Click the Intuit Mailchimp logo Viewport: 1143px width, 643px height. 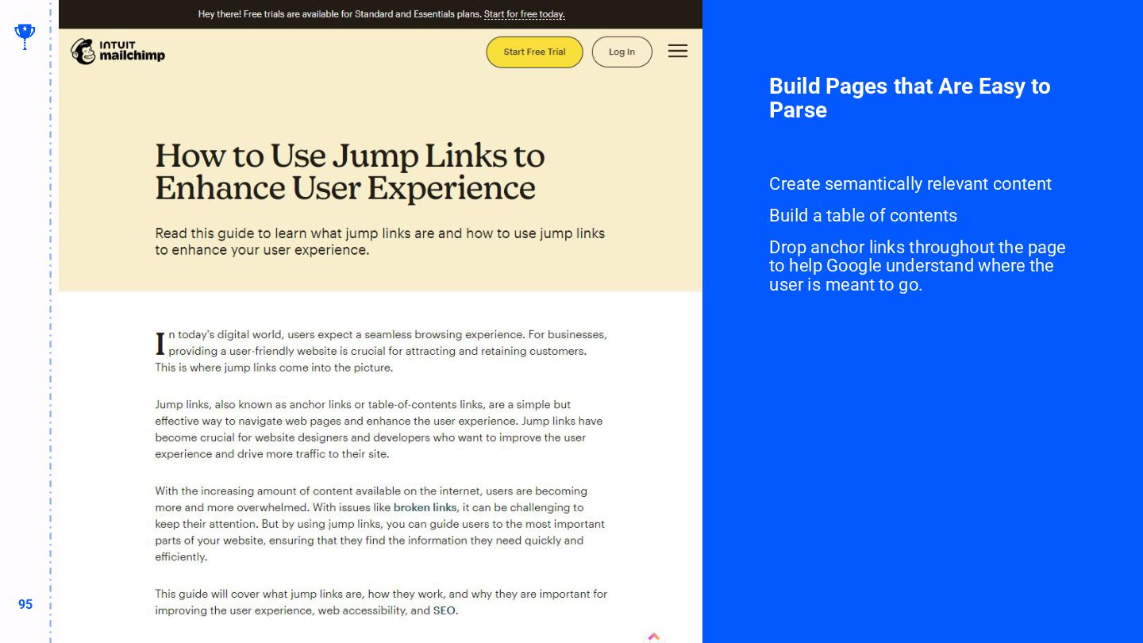117,52
